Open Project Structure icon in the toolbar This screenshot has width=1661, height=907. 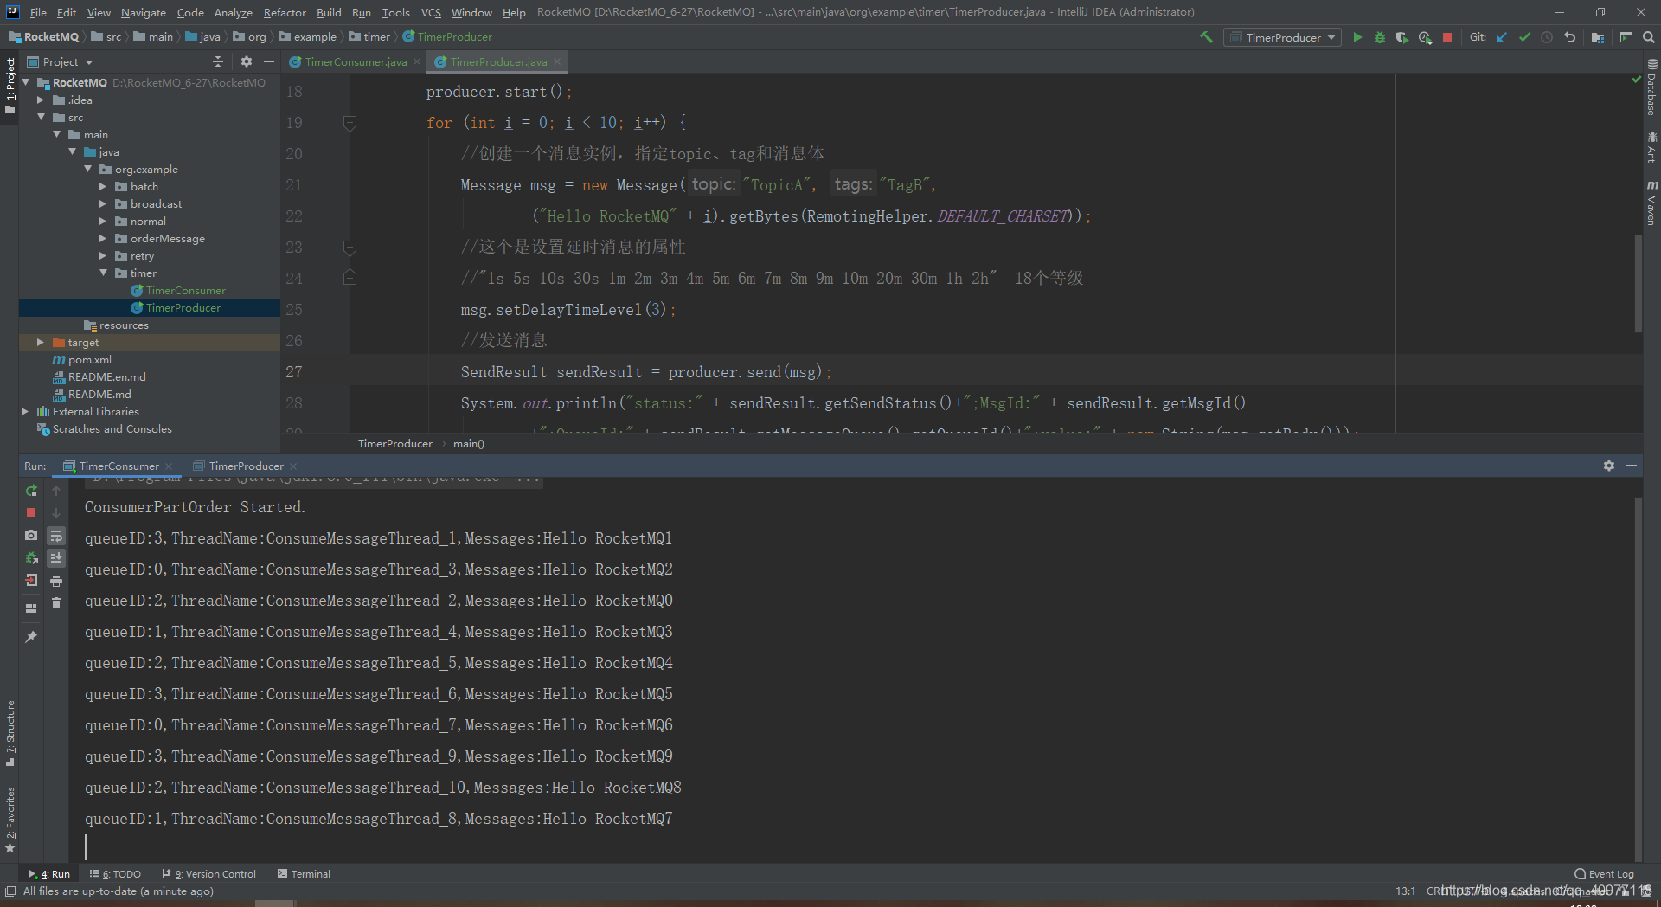[x=1598, y=37]
